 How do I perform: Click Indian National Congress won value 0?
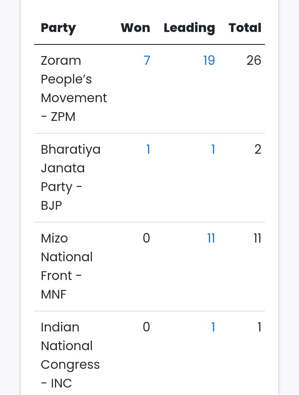[x=146, y=327]
